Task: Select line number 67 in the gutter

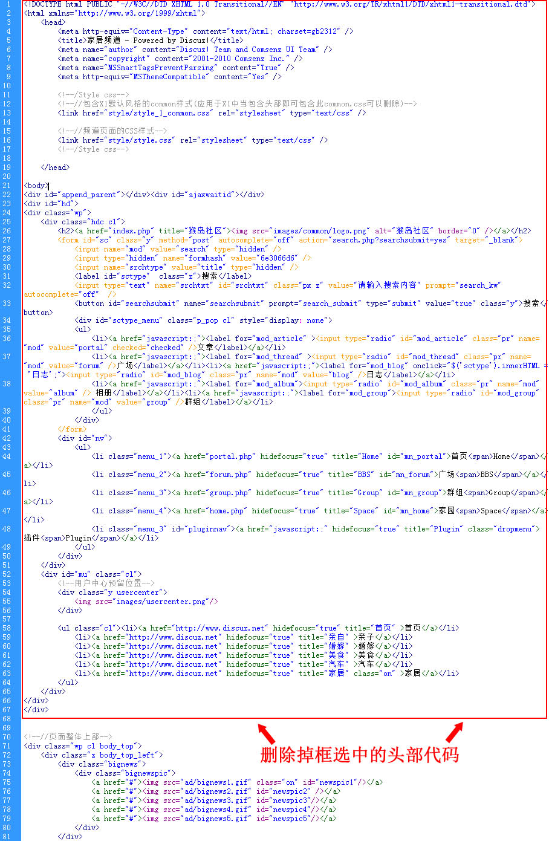Action: 7,710
